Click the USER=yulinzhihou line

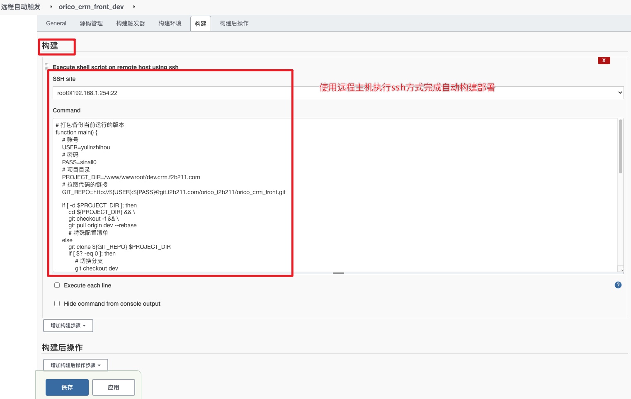pos(86,147)
